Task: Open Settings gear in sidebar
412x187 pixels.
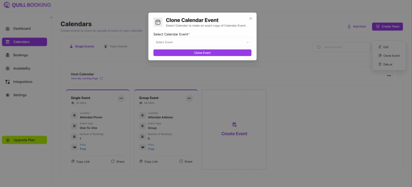Action: pyautogui.click(x=20, y=95)
